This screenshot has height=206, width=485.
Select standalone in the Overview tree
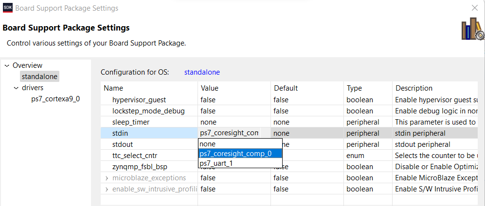coord(39,77)
